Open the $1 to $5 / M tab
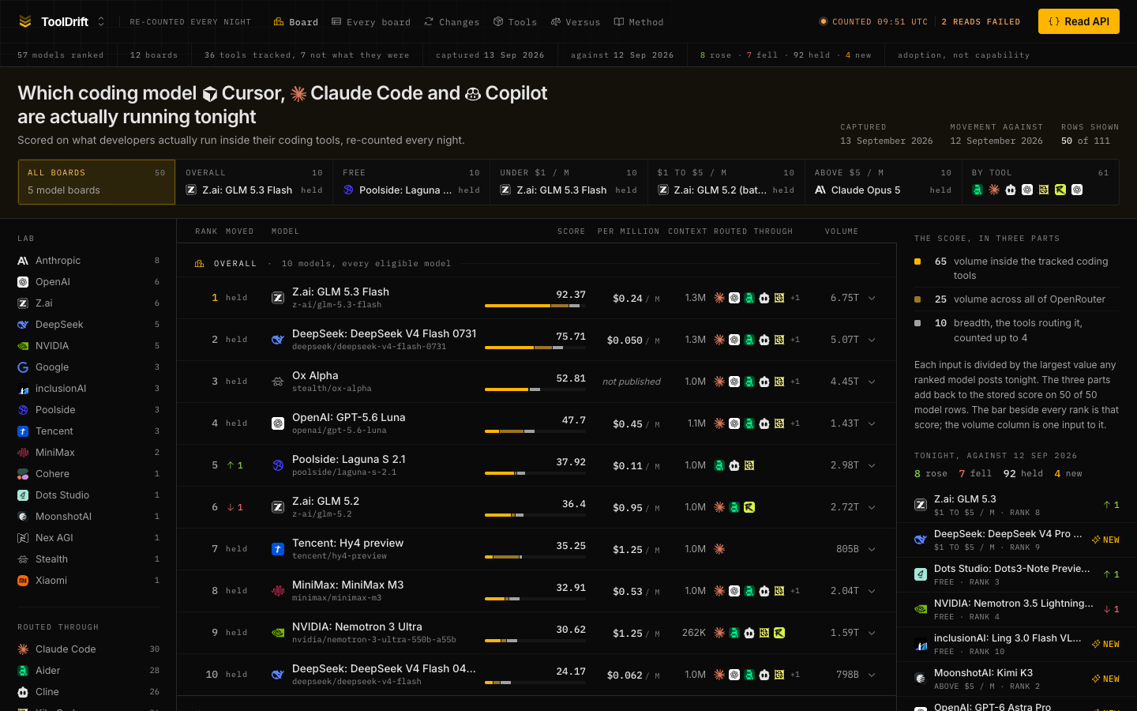 pos(726,182)
